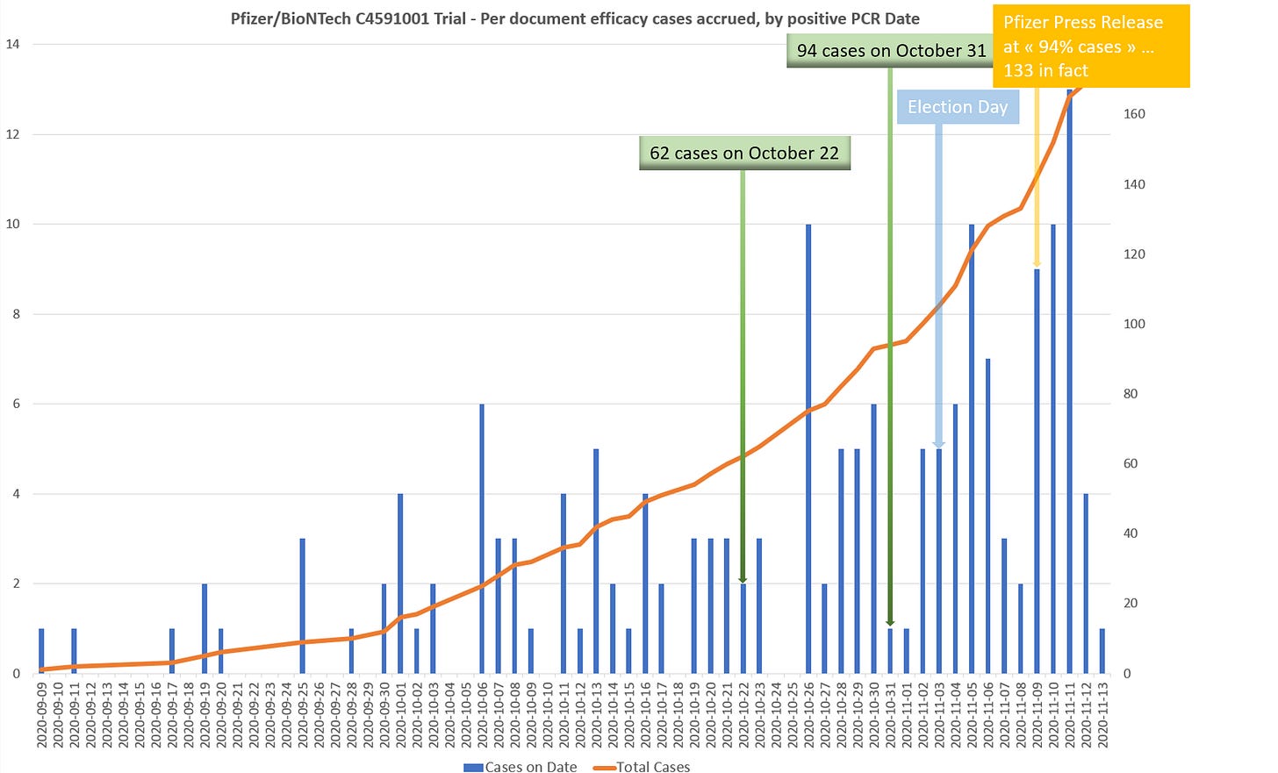Click the blue bar for 2020-11-05
Screen dimensions: 1278x773
click(x=972, y=448)
